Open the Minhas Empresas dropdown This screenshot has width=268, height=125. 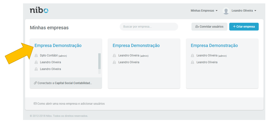(x=204, y=10)
